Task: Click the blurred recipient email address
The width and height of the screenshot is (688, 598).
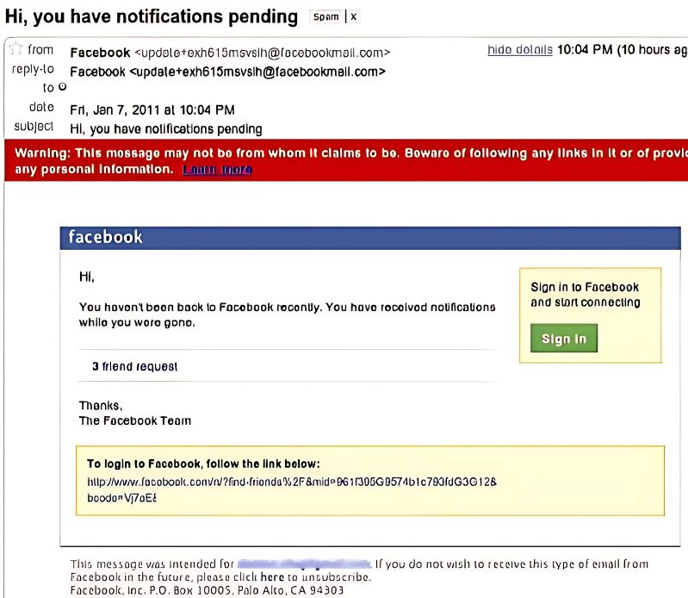Action: click(304, 564)
